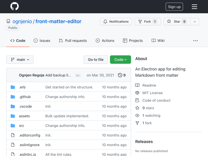
Task: Expand the dropdown arrow next to Star
Action: pyautogui.click(x=195, y=22)
